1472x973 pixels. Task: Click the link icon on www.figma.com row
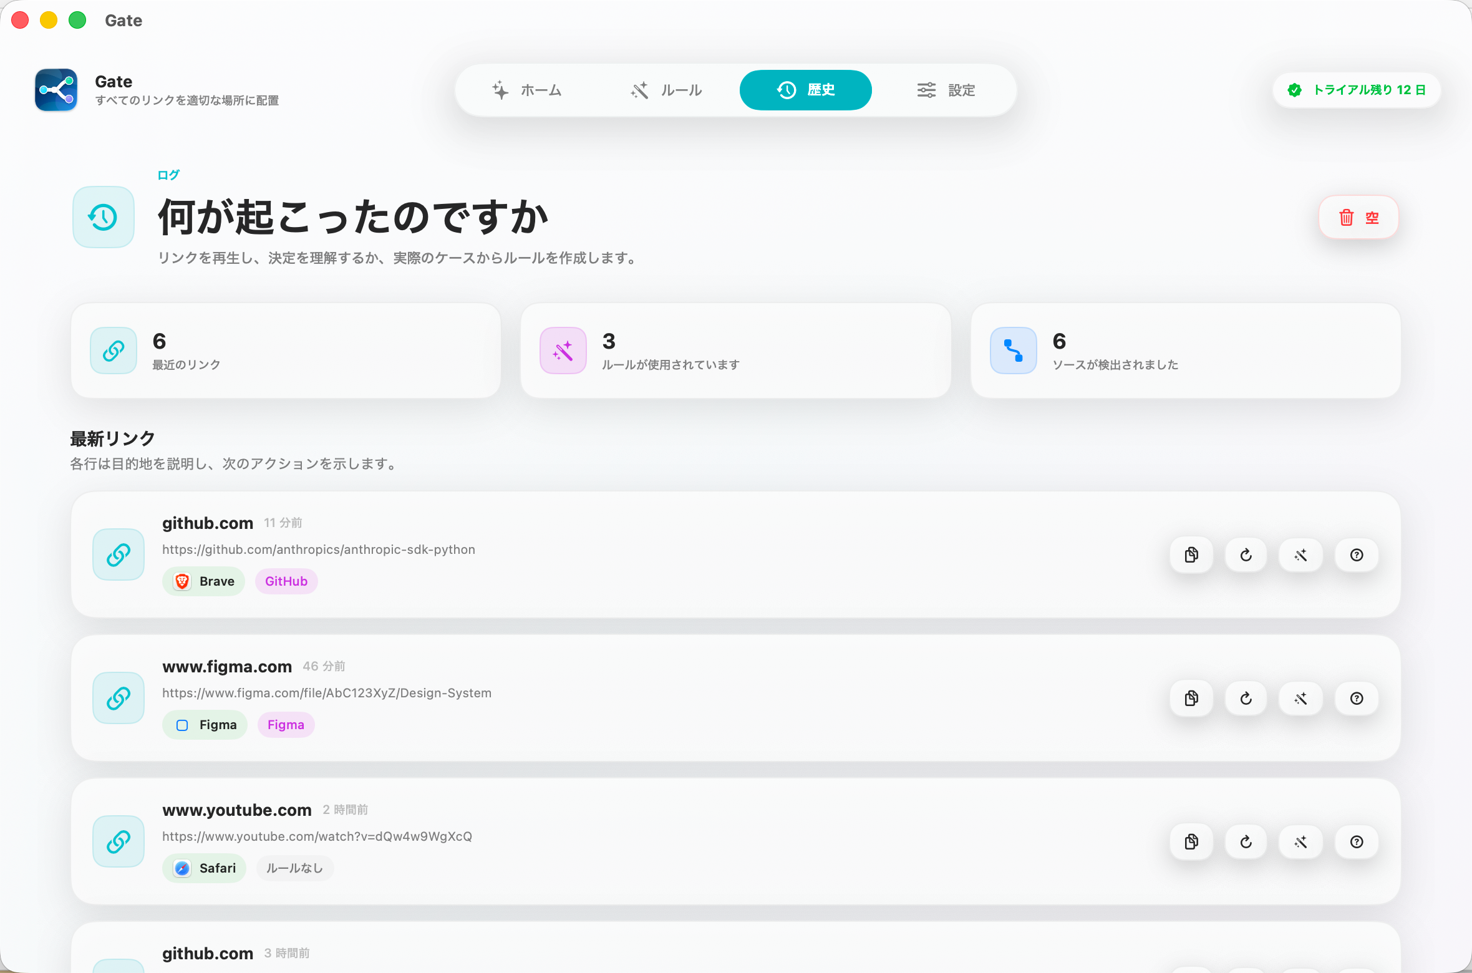[x=119, y=698]
